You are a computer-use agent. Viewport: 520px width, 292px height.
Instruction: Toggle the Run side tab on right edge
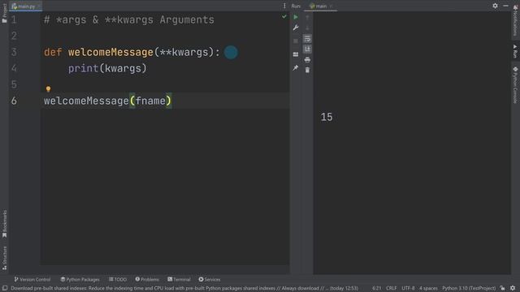pos(515,51)
